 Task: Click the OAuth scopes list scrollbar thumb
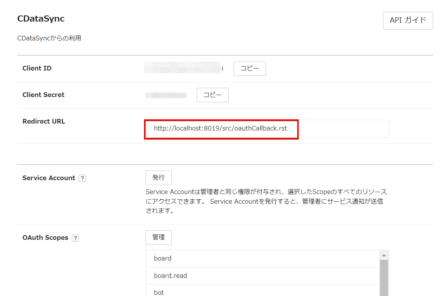tap(384, 278)
